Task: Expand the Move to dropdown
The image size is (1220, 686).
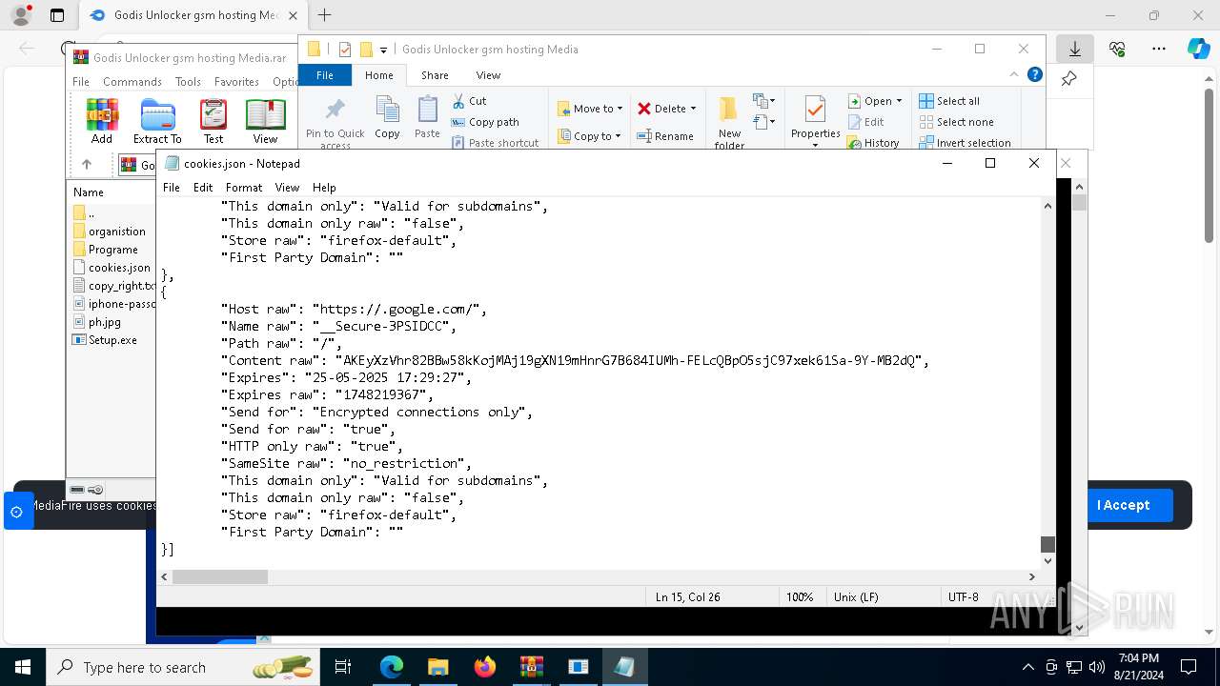Action: [620, 109]
